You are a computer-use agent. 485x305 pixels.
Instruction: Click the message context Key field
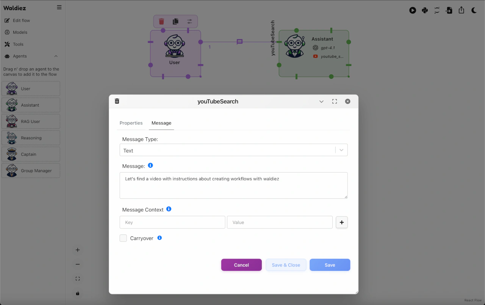click(x=172, y=222)
